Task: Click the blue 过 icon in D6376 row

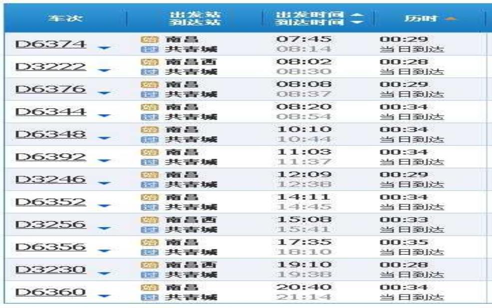Action: (146, 94)
